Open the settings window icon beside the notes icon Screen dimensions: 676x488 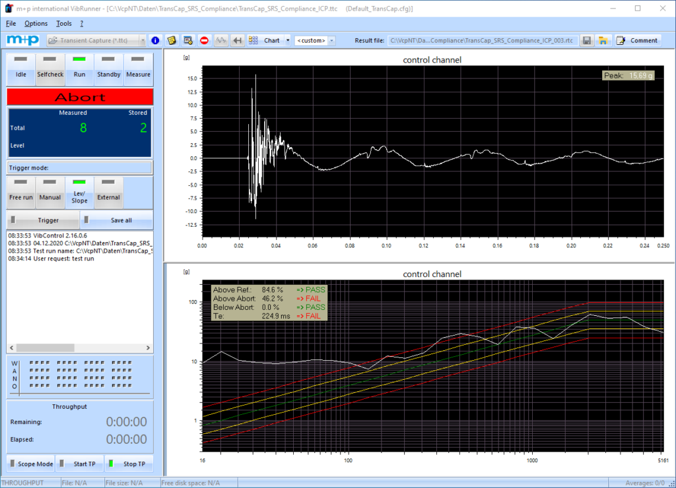click(188, 40)
